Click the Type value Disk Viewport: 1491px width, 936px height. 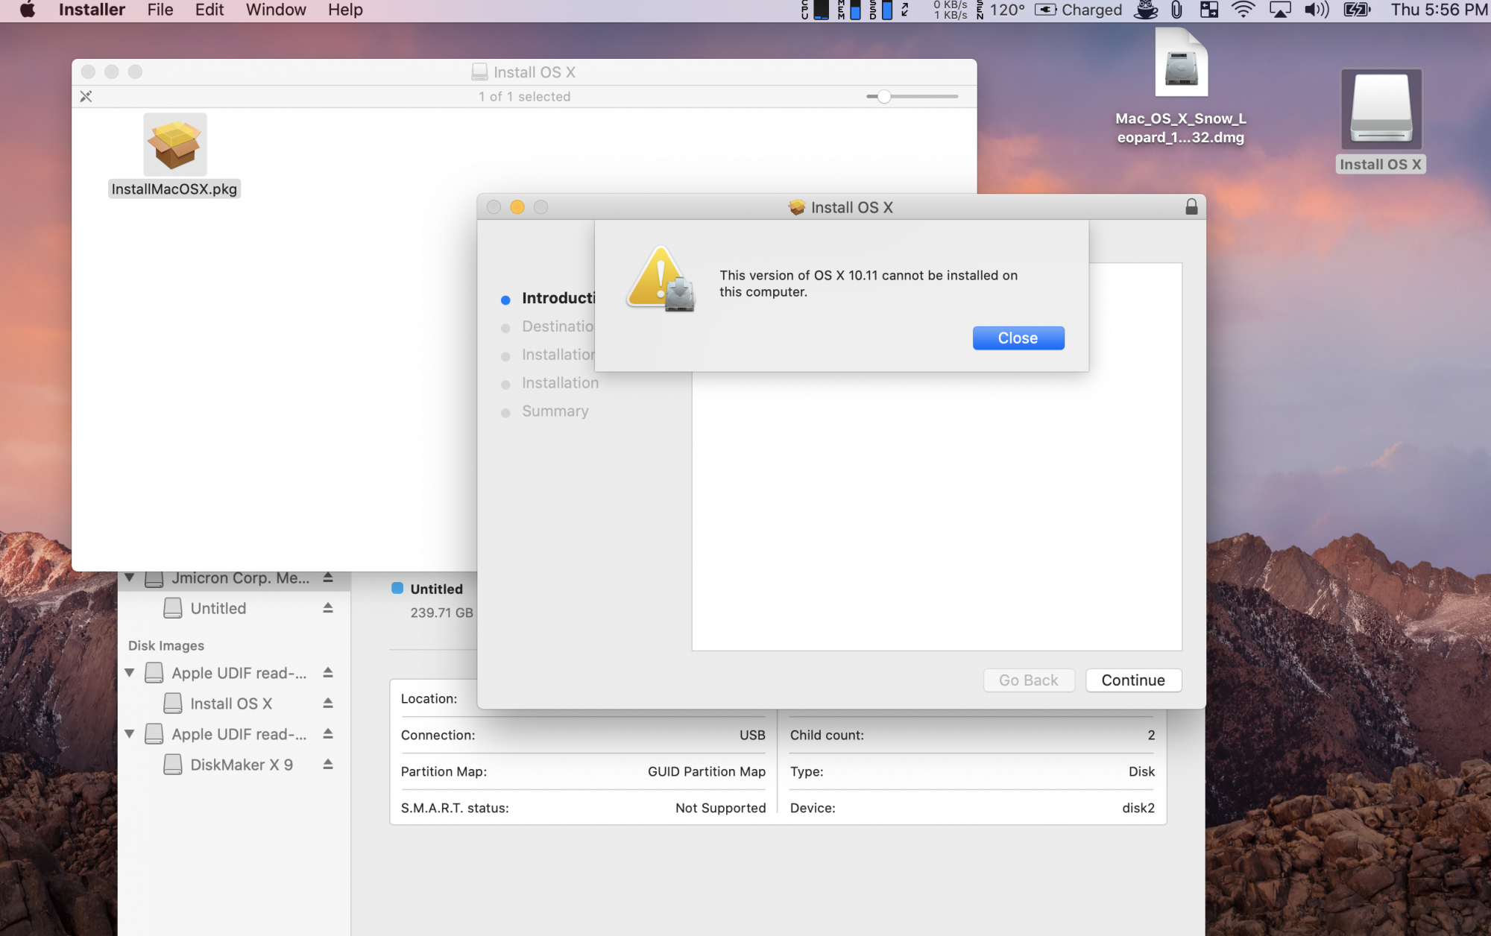[1141, 771]
